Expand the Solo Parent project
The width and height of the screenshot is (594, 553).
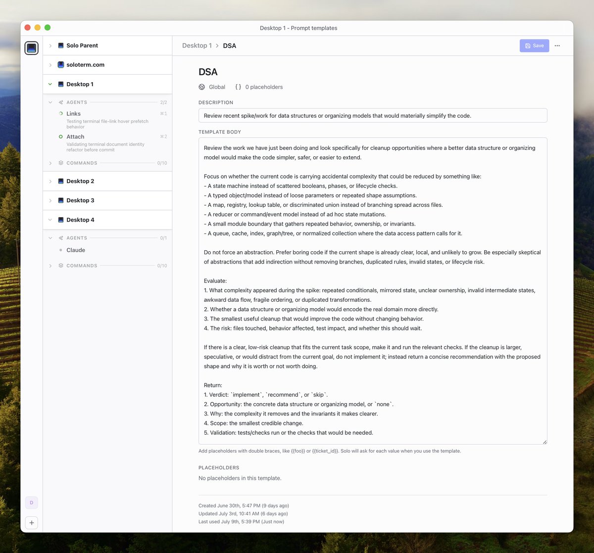click(x=50, y=46)
